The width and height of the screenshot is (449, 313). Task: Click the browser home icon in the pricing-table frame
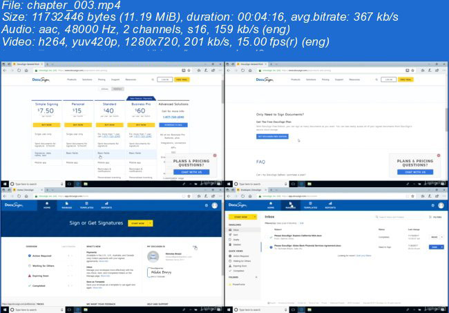pyautogui.click(x=26, y=70)
